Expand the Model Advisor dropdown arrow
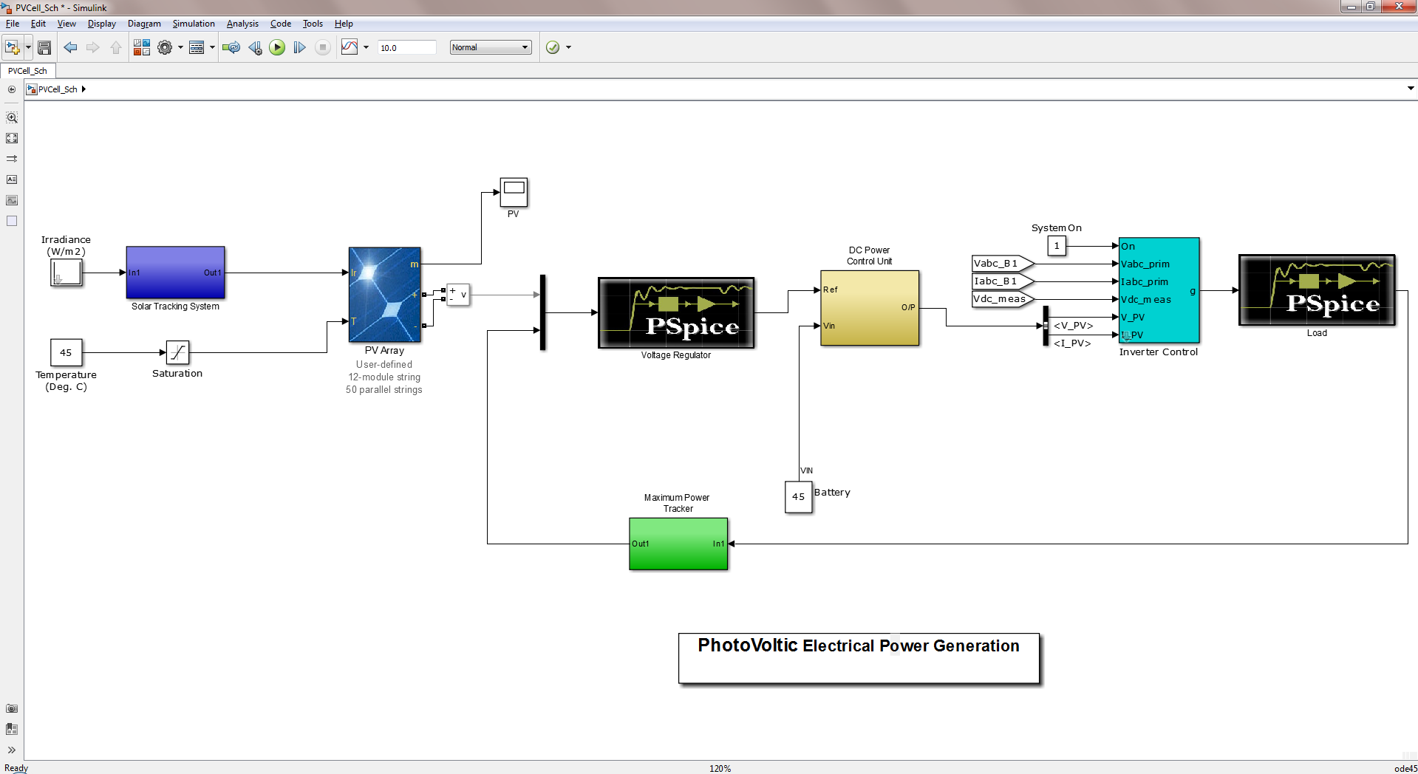Viewport: 1418px width, 774px height. 568,47
